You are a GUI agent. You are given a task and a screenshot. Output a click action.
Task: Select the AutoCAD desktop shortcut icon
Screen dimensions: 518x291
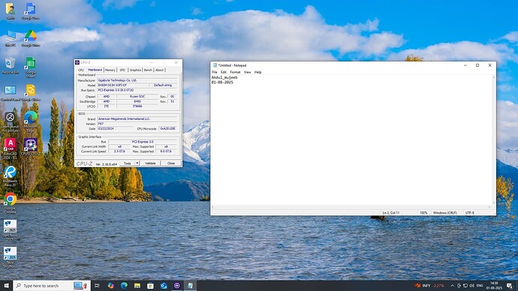[11, 148]
